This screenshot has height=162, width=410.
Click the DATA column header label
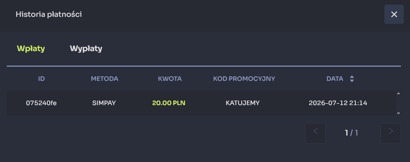(335, 79)
